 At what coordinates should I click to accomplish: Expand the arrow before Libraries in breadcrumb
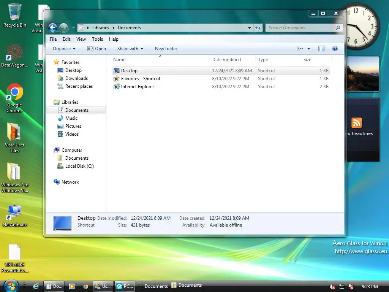click(88, 28)
